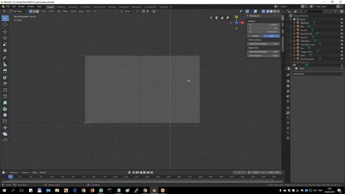Select the Shrink/Fatten tool
The width and height of the screenshot is (345, 194).
(x=5, y=128)
